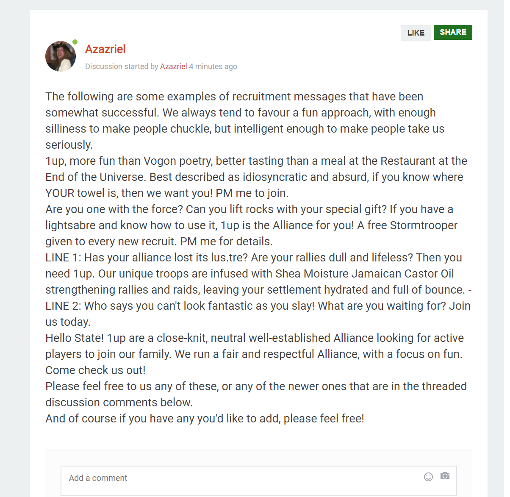Click the green SHARE button
This screenshot has height=497, width=510.
pyautogui.click(x=453, y=32)
